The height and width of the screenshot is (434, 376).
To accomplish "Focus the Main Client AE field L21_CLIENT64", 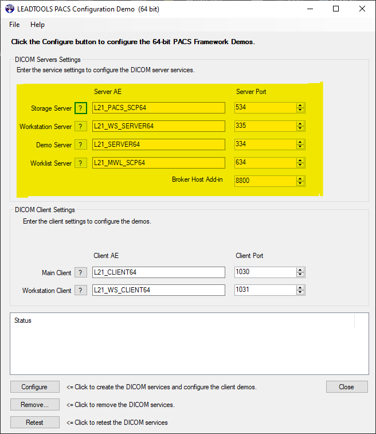I will [x=159, y=272].
